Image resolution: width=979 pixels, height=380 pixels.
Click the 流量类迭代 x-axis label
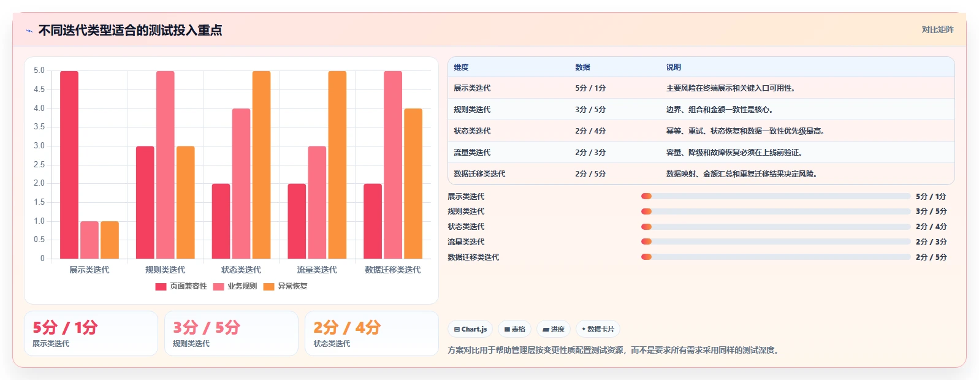[x=317, y=270]
